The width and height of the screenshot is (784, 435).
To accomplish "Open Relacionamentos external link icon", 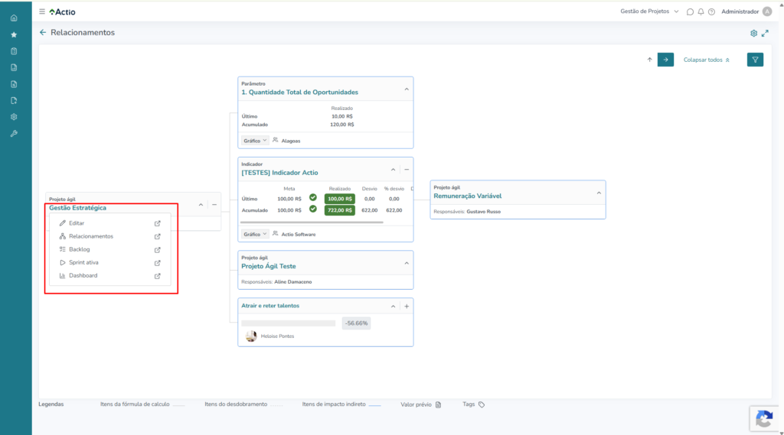I will 158,236.
